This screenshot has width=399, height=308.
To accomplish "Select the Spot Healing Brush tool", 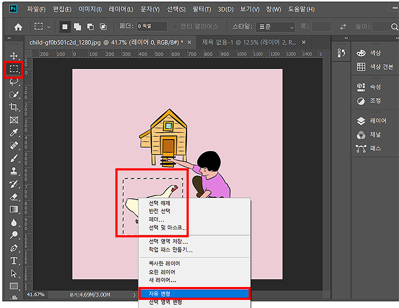I will coord(13,145).
